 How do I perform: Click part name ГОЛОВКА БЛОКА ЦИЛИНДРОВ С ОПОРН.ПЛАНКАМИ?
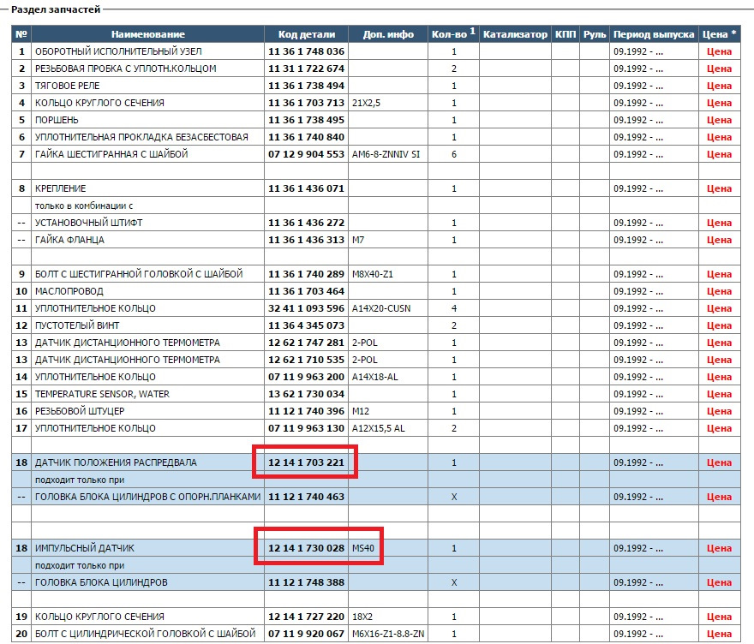click(x=147, y=497)
